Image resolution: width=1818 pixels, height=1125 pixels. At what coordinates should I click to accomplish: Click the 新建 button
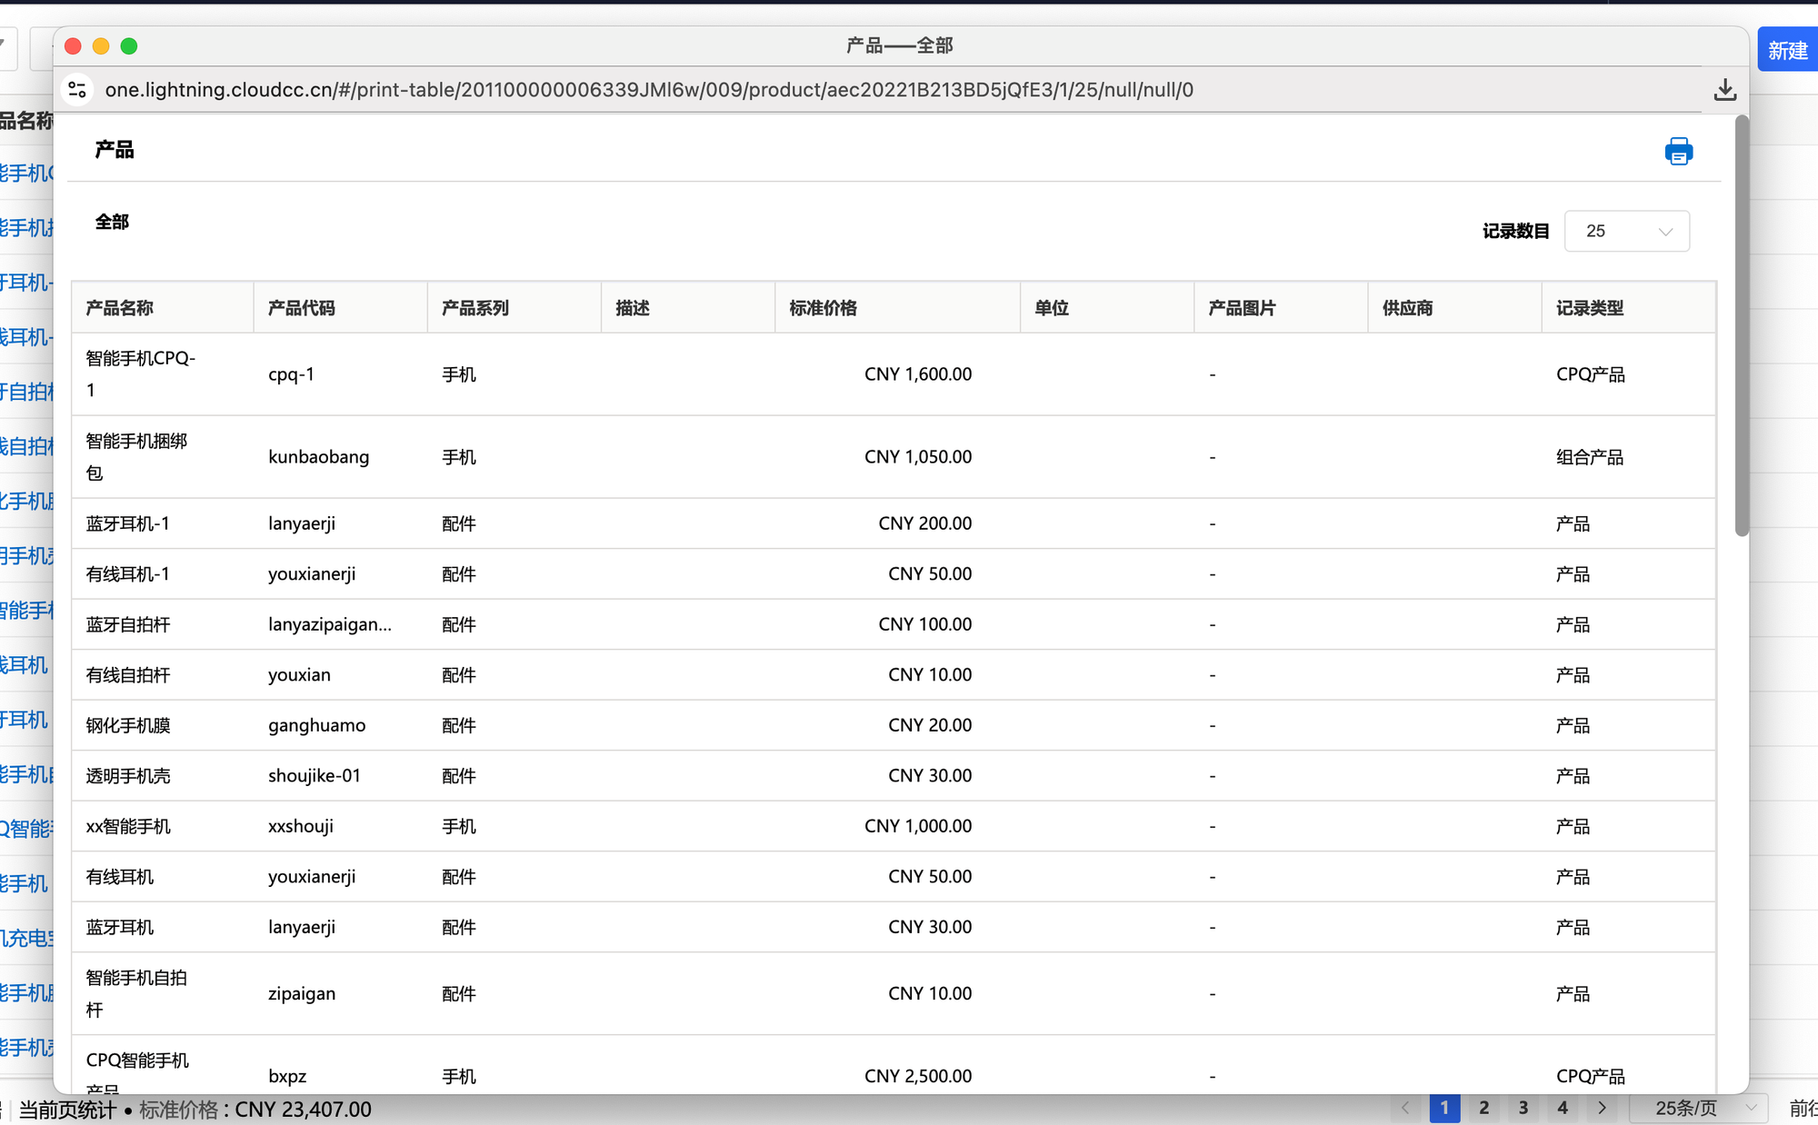(1786, 51)
